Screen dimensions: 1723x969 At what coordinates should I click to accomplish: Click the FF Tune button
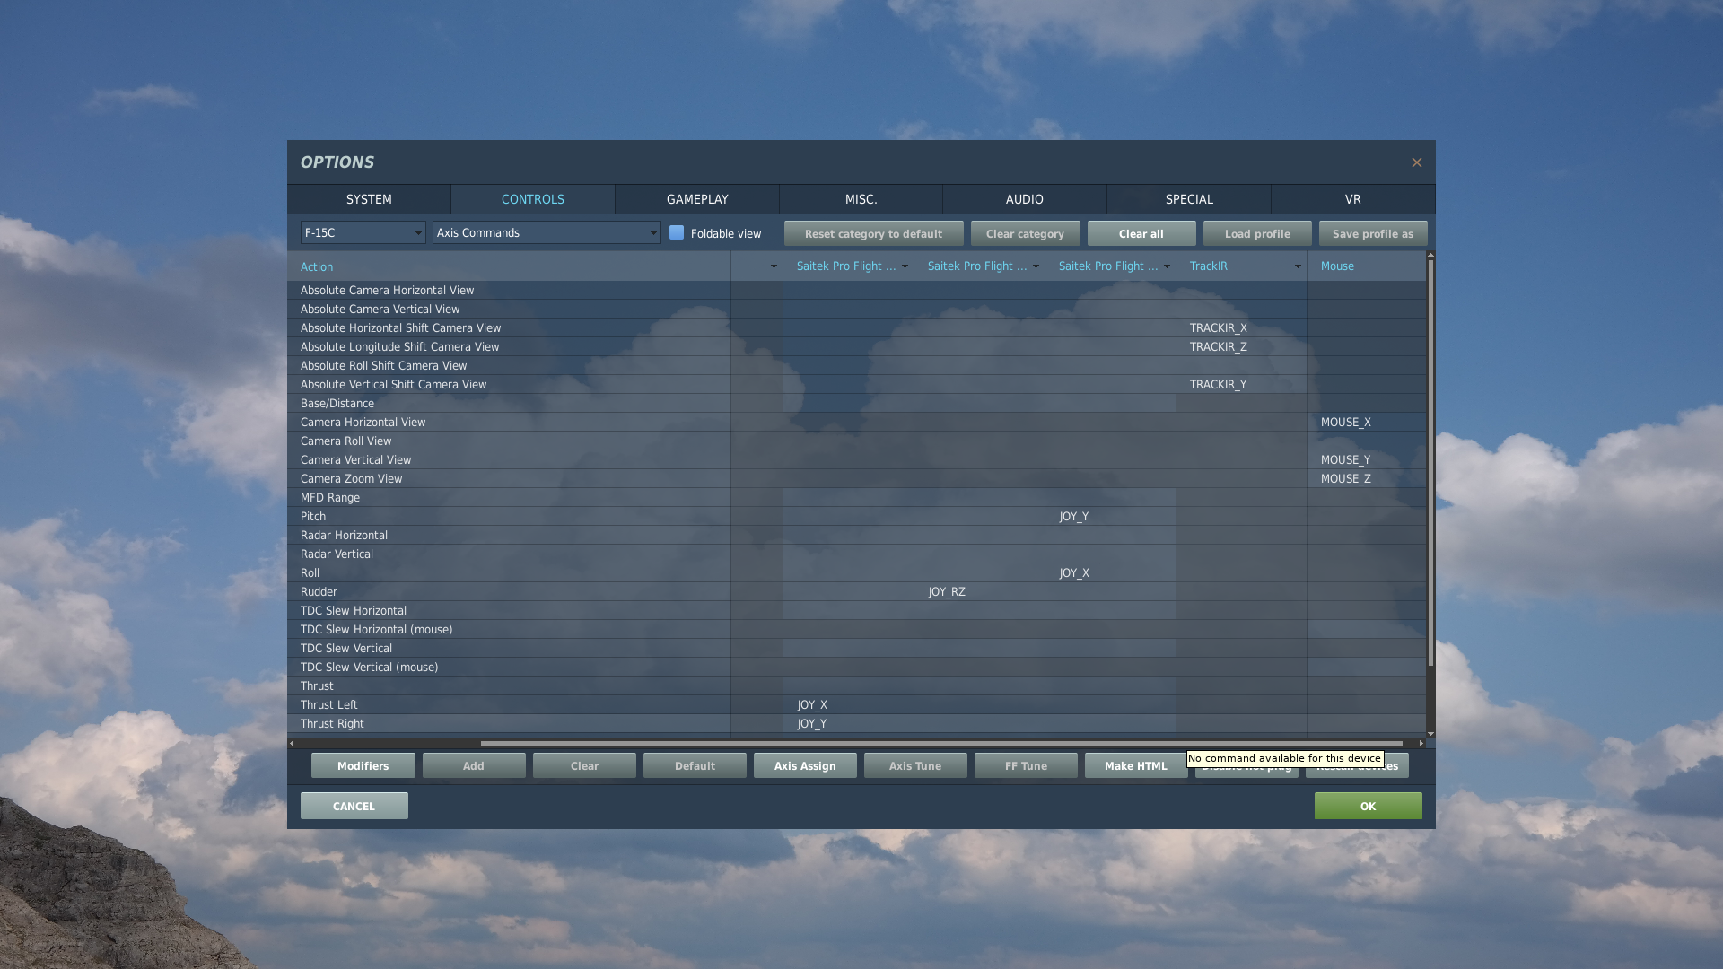tap(1026, 765)
